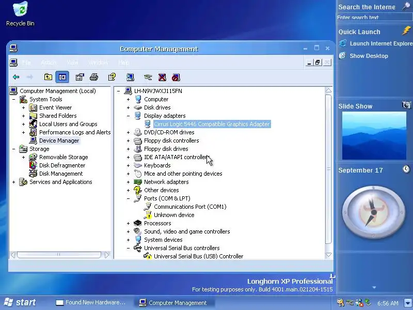Expand Services and Applications node

[14, 182]
